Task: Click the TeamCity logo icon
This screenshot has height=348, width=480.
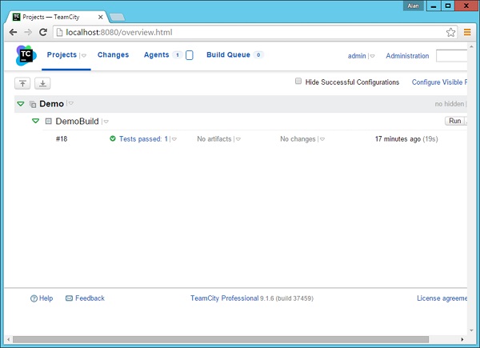Action: pyautogui.click(x=26, y=56)
